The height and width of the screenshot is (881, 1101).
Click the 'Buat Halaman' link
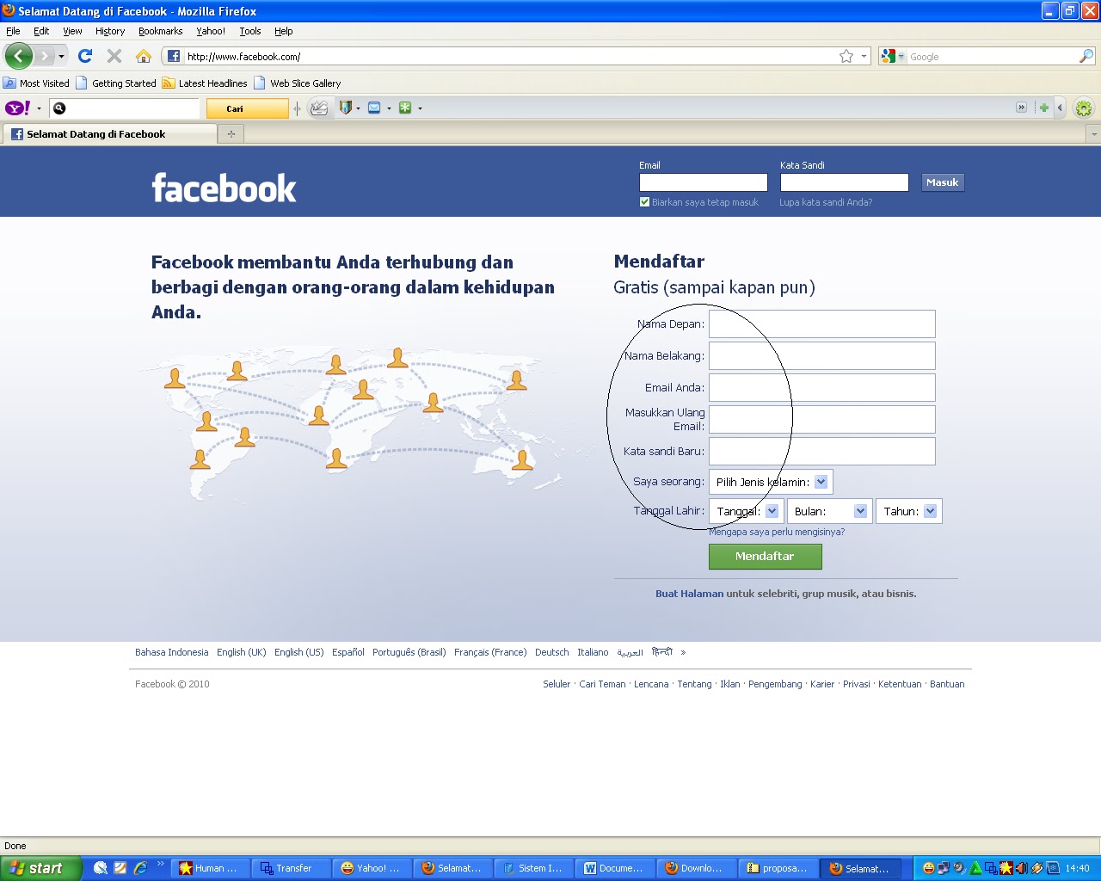(689, 594)
